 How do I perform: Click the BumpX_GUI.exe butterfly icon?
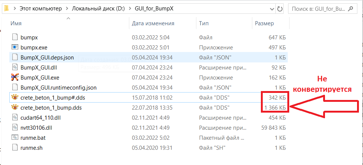15,78
